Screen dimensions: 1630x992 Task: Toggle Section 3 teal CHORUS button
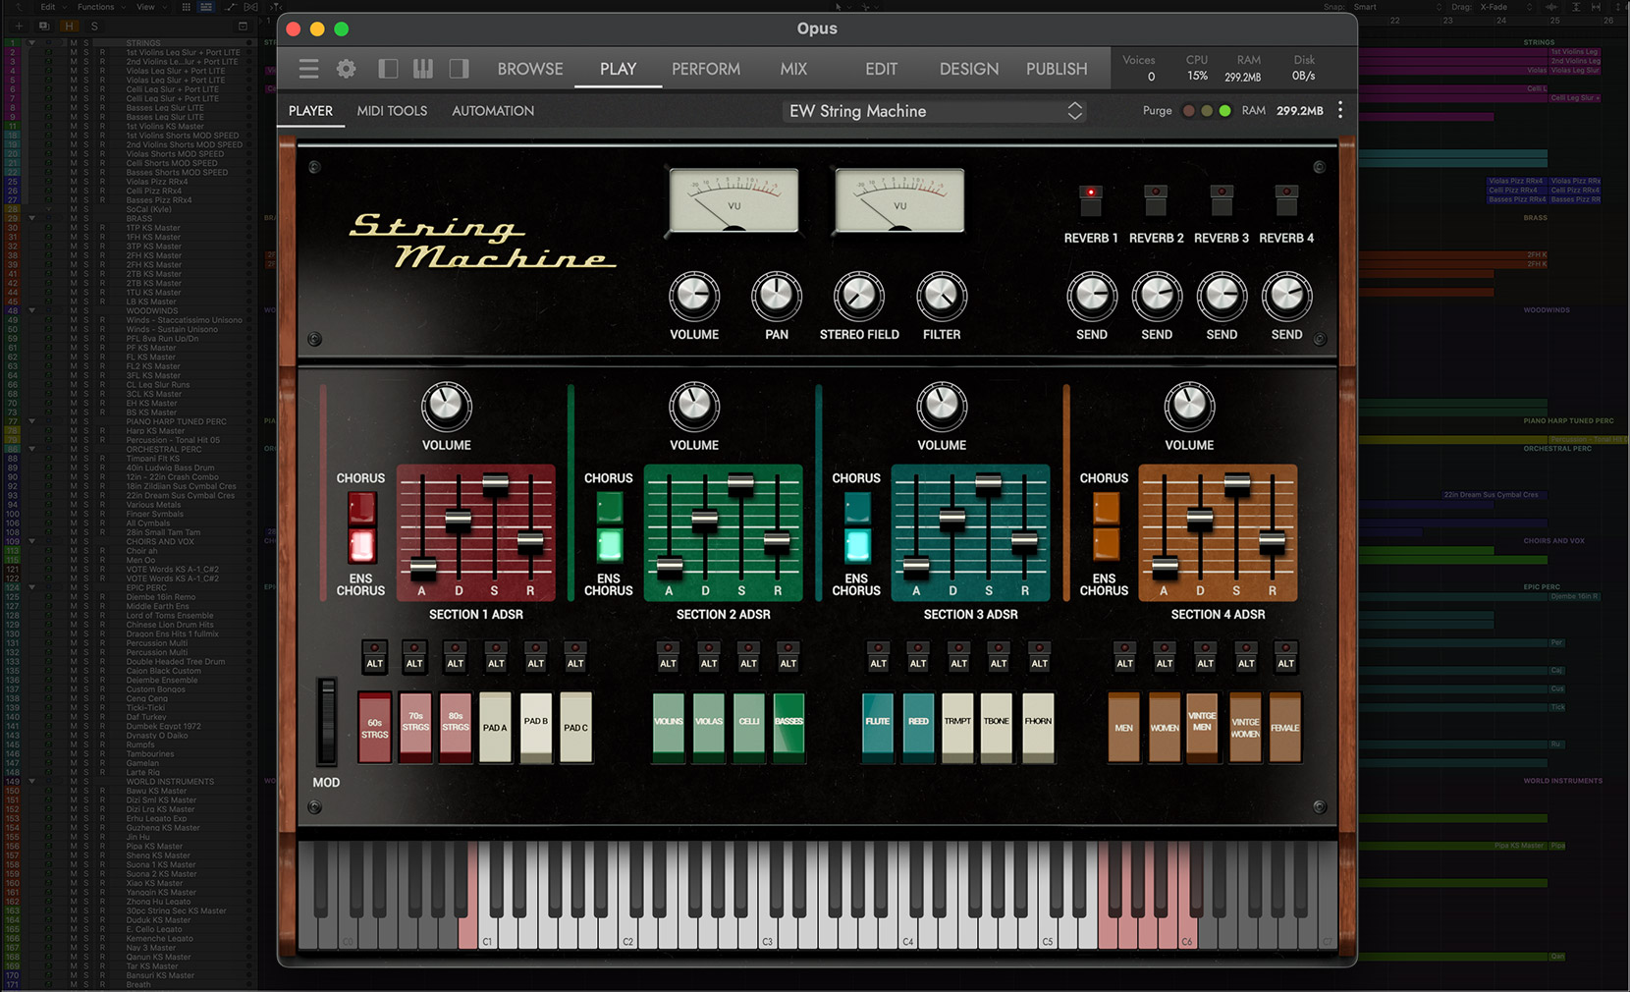point(857,509)
